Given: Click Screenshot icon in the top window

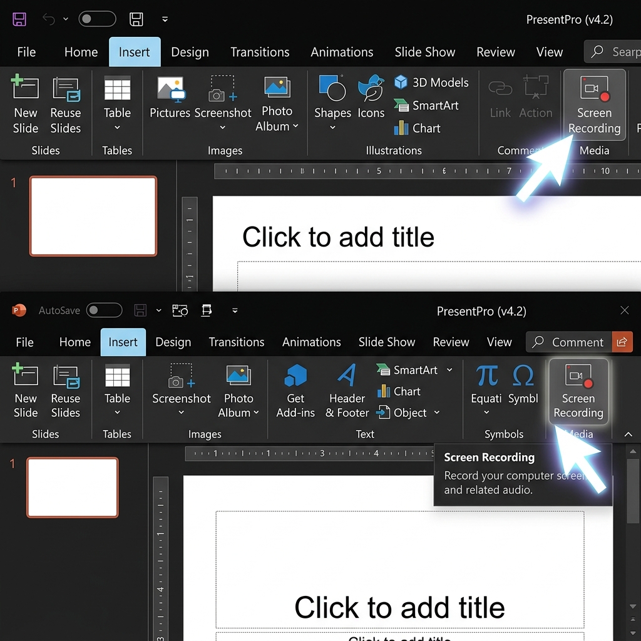Looking at the screenshot, I should coord(222,88).
